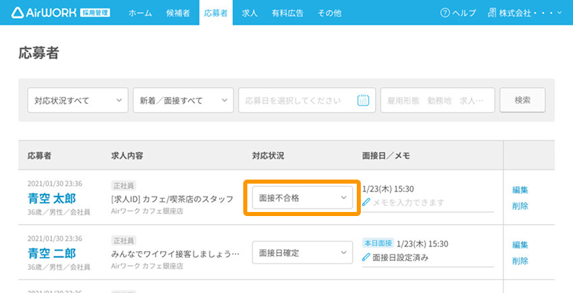Open 新着／面接すべて filter dropdown
The height and width of the screenshot is (293, 573).
(x=183, y=100)
